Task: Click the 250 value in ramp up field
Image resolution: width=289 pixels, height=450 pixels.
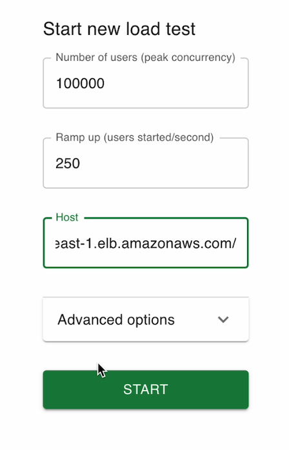Action: 68,164
